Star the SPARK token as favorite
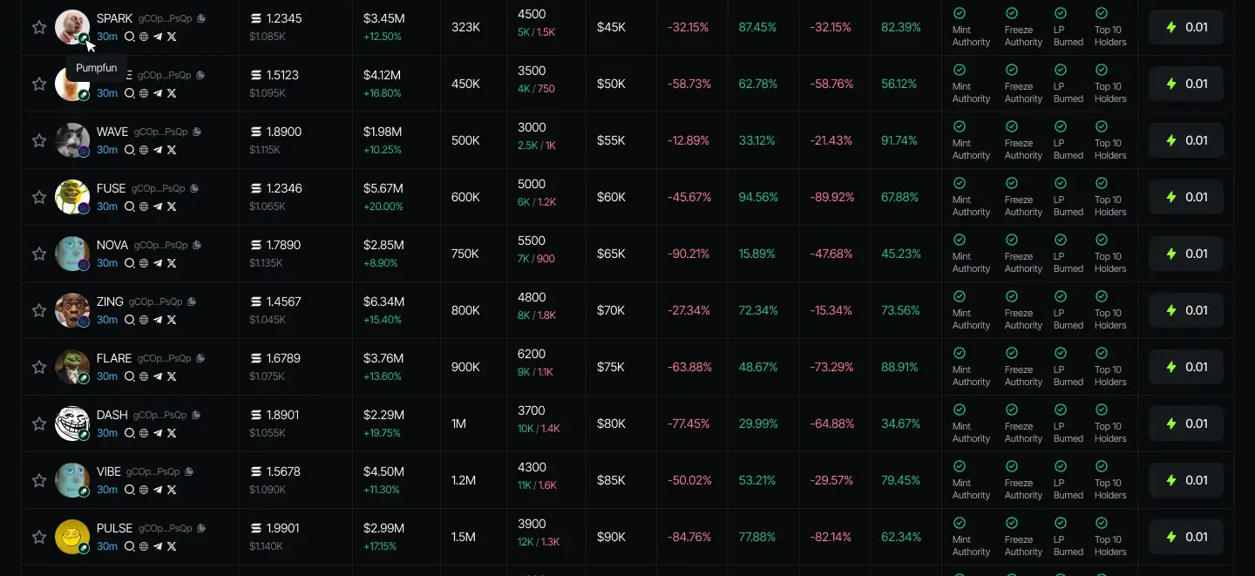This screenshot has height=576, width=1255. [39, 27]
